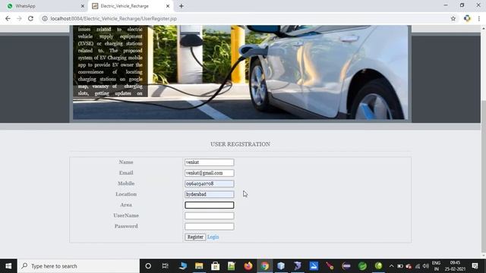Close the Electric_Vehicle_Recharge tab

pyautogui.click(x=168, y=6)
